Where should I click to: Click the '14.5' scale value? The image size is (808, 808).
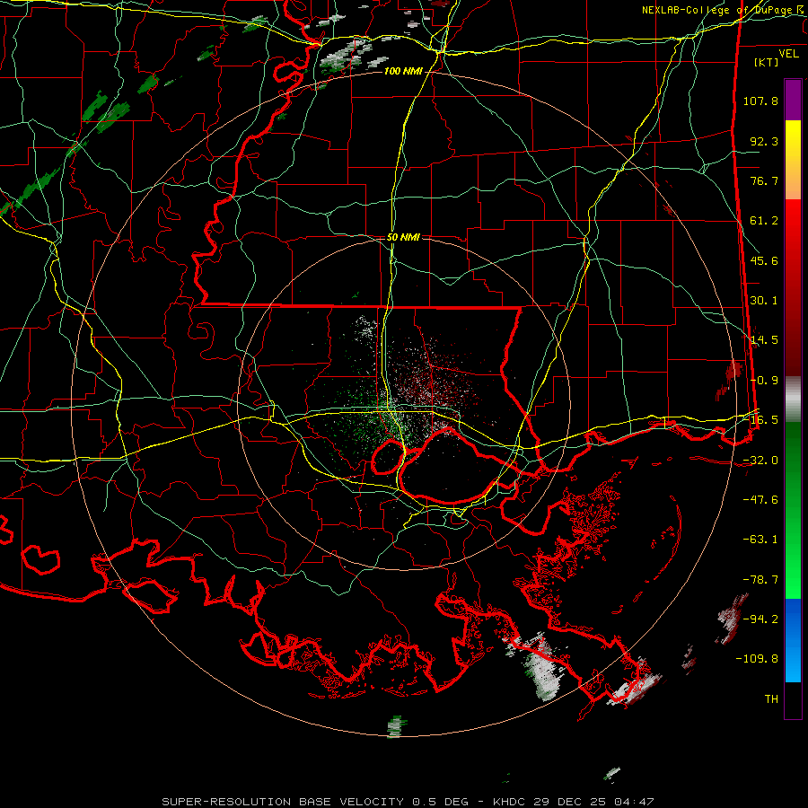pos(764,340)
